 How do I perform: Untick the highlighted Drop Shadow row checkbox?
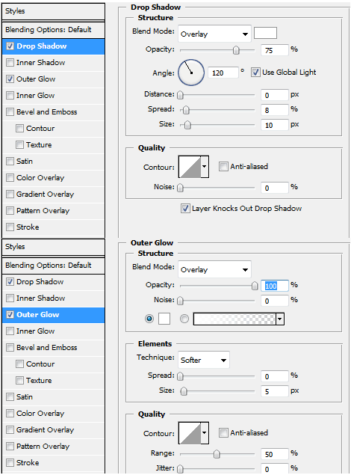coord(10,46)
